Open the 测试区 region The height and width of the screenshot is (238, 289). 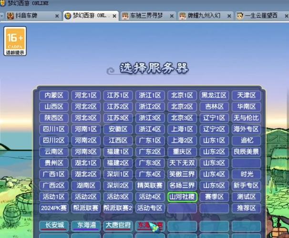(x=247, y=197)
